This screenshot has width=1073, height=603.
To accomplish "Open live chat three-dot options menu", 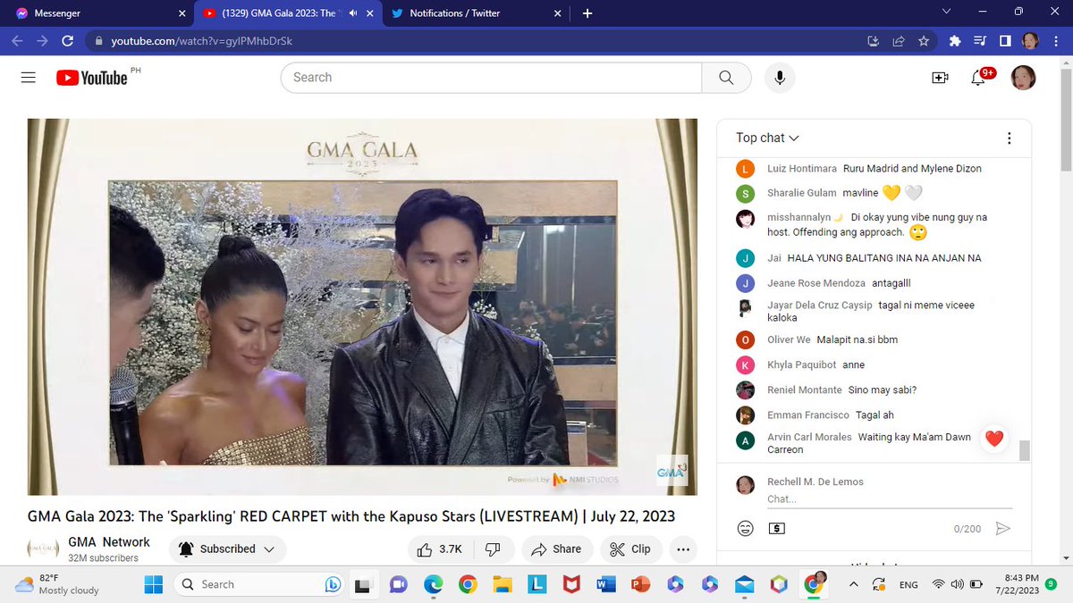I will [x=1009, y=138].
